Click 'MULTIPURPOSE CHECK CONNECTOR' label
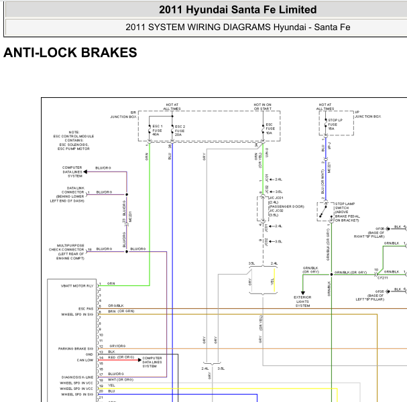The image size is (407, 402). point(66,252)
